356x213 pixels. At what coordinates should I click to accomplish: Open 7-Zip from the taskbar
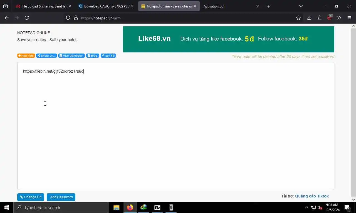pos(157,207)
